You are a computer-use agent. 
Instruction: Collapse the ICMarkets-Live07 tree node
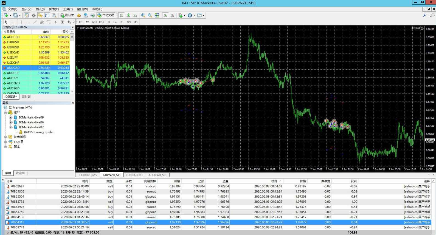pos(11,127)
